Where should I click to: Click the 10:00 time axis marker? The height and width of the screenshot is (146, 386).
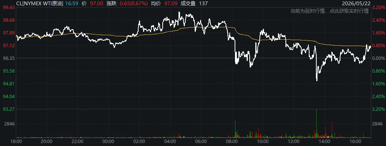point(262,142)
